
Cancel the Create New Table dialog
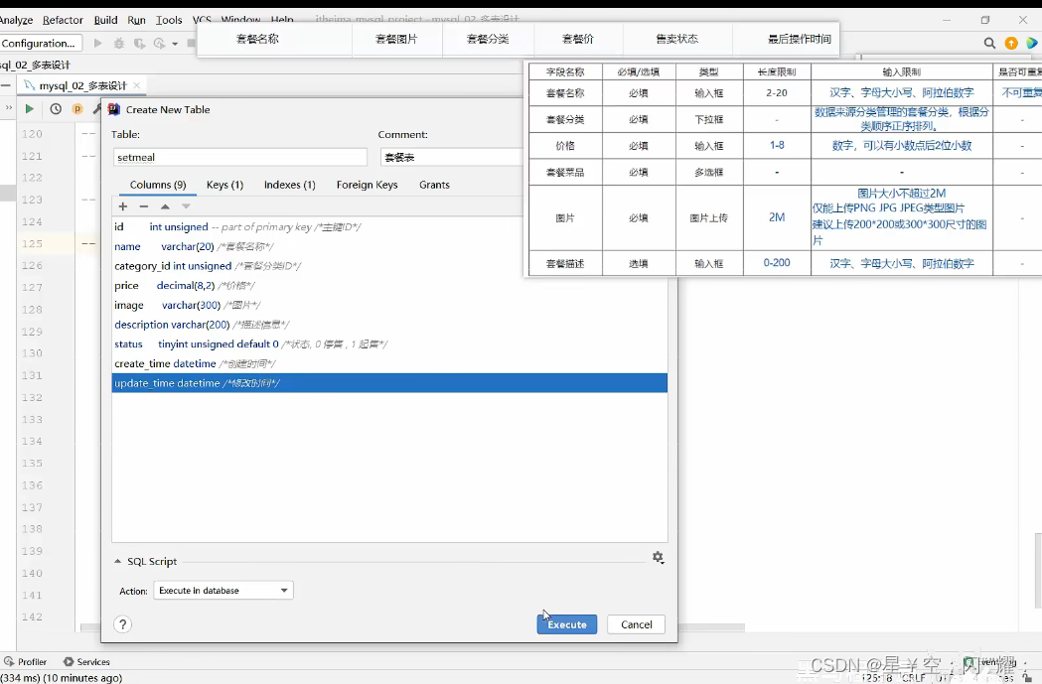[x=636, y=624]
